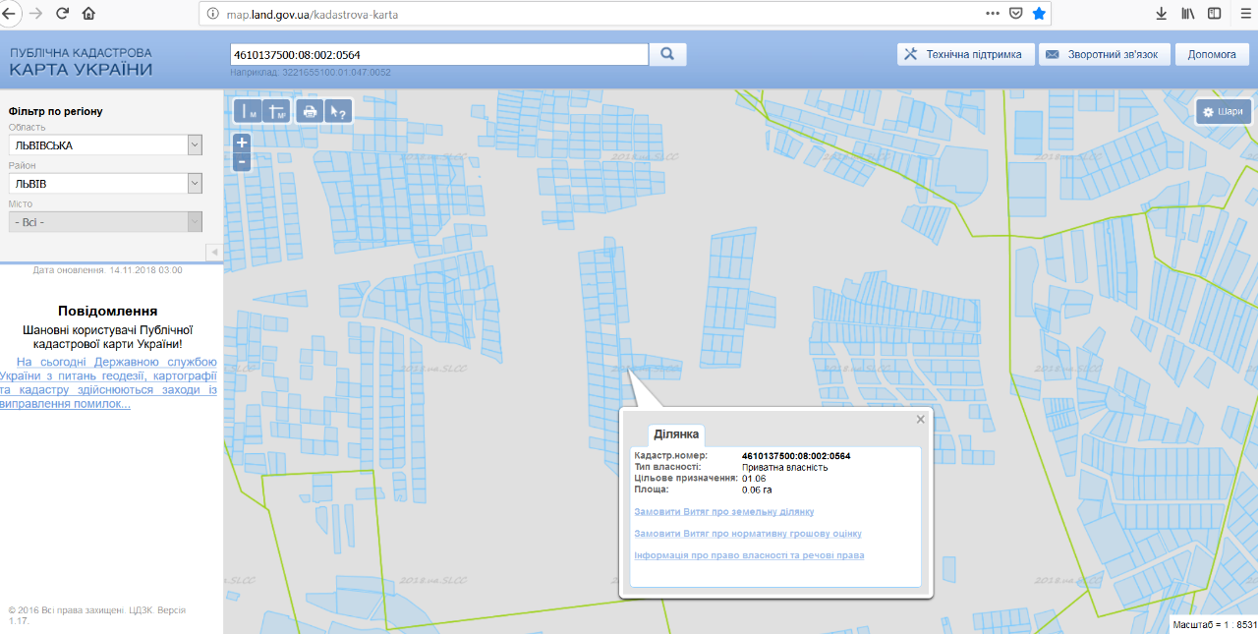The width and height of the screenshot is (1258, 634).
Task: Open Технічна підтримка
Action: pyautogui.click(x=965, y=54)
